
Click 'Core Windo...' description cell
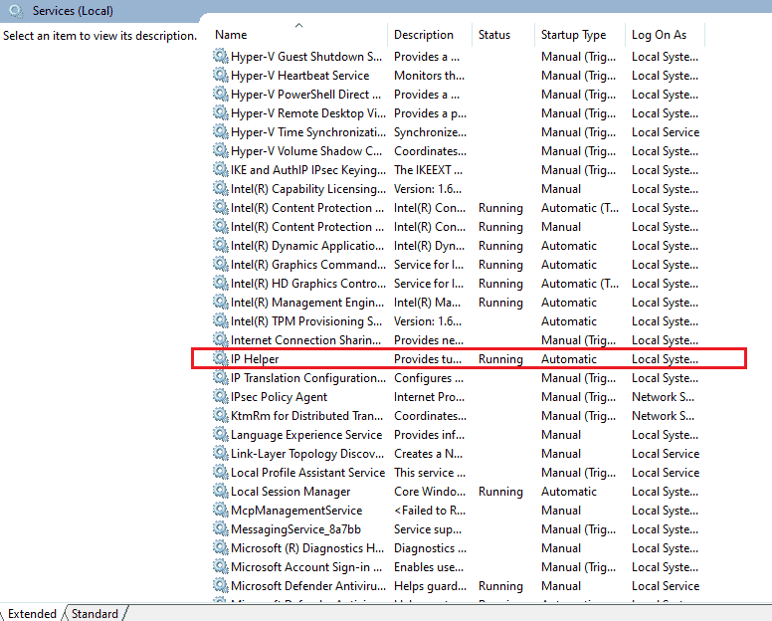pos(430,492)
